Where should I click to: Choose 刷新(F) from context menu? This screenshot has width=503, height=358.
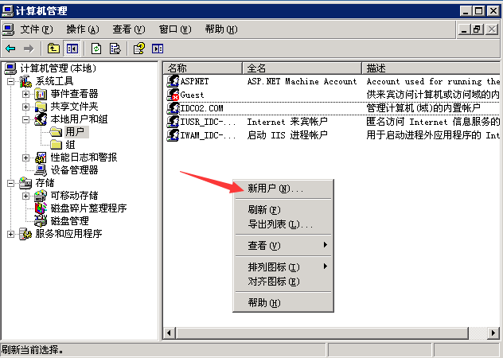283,210
